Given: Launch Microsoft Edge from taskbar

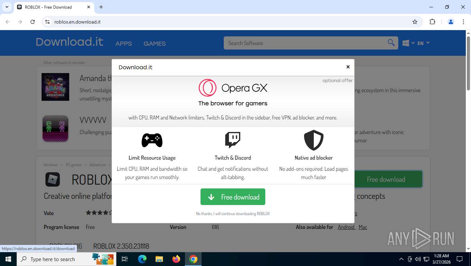Looking at the screenshot, I should (x=142, y=259).
